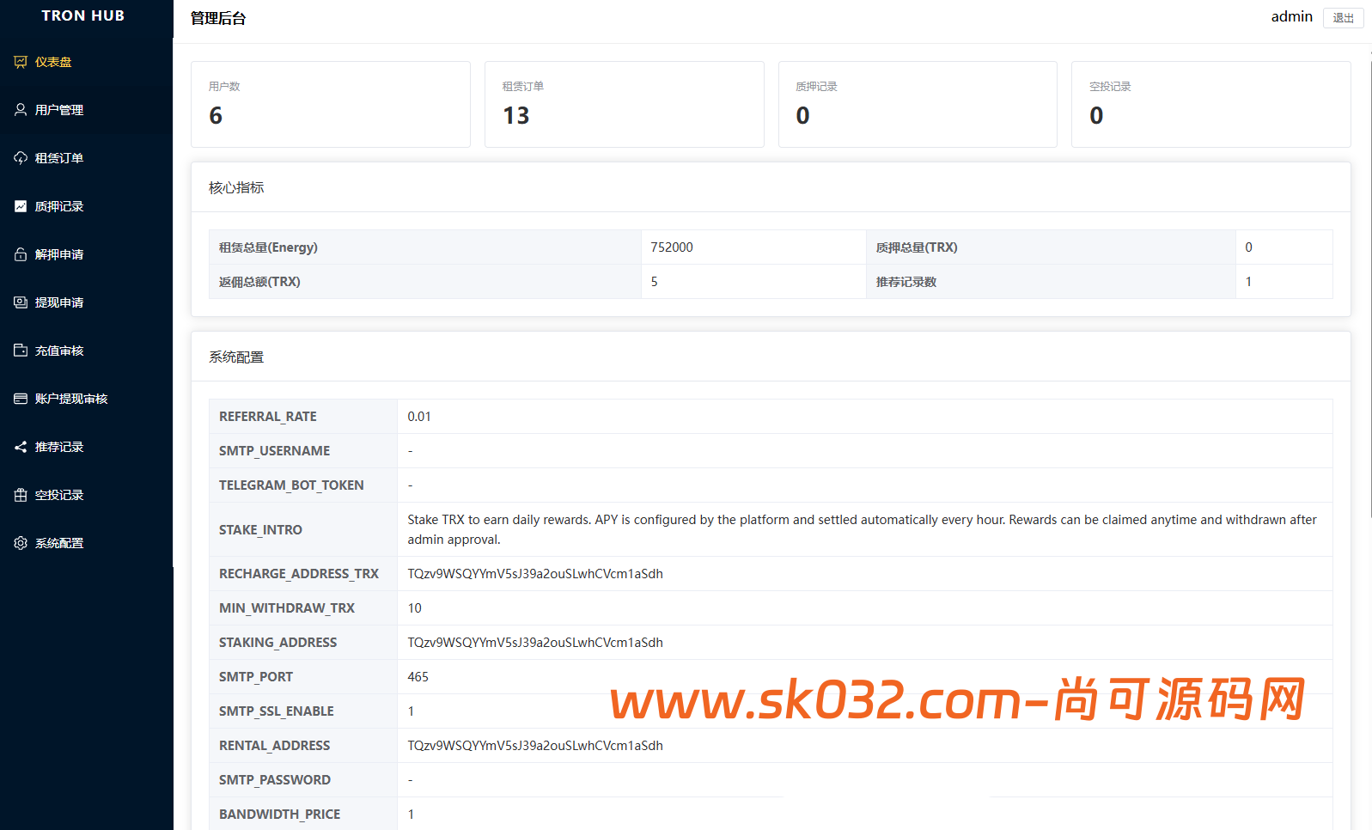This screenshot has height=830, width=1372.
Task: Click the cloud icon beside 租赁订单
Action: click(x=21, y=158)
